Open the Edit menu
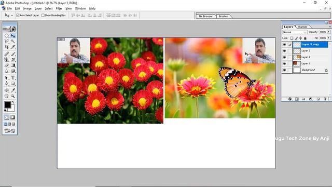 [x=17, y=8]
